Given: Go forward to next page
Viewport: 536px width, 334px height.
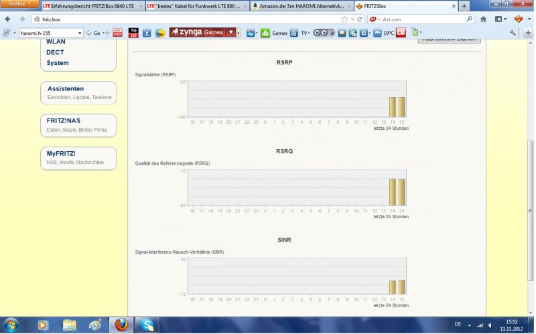Looking at the screenshot, I should [x=22, y=19].
